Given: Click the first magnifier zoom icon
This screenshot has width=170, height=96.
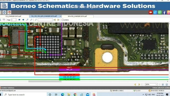Looking at the screenshot, I should pos(27,20).
